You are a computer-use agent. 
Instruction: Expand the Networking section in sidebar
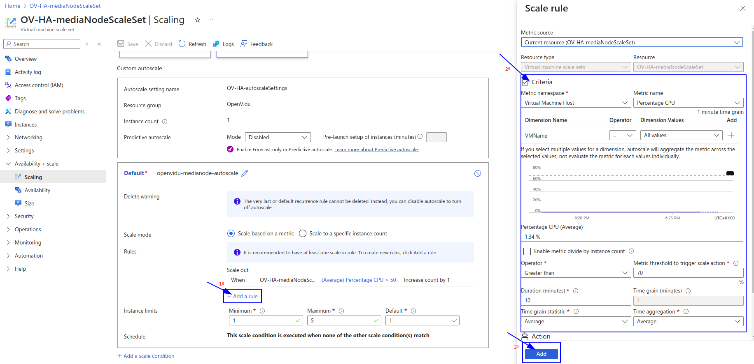point(28,138)
